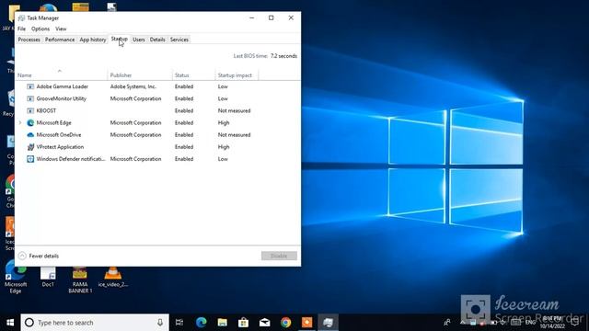Image resolution: width=589 pixels, height=331 pixels.
Task: Click the Adobe Systems, Inc. publisher cell
Action: point(133,86)
